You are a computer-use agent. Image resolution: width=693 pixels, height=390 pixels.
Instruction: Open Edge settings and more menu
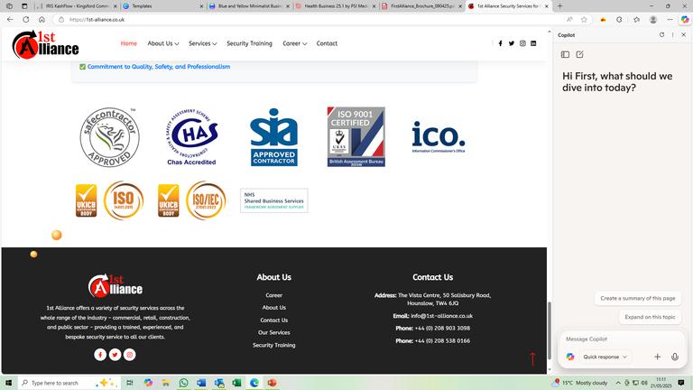670,20
